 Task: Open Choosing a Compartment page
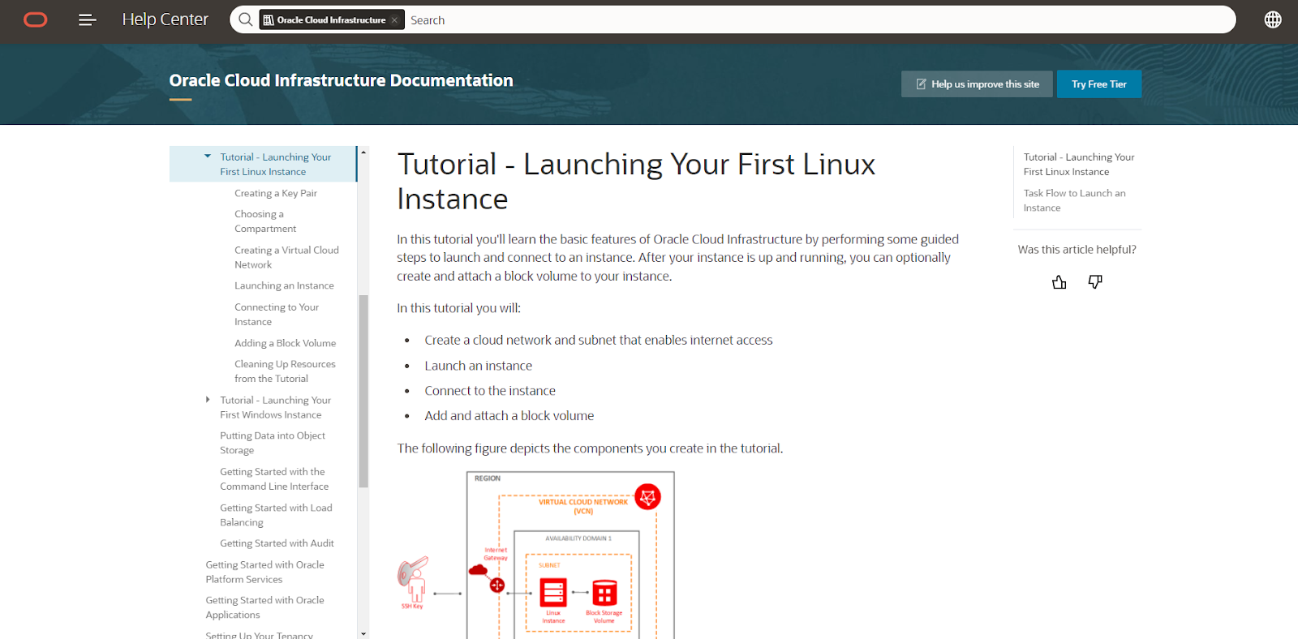(265, 221)
